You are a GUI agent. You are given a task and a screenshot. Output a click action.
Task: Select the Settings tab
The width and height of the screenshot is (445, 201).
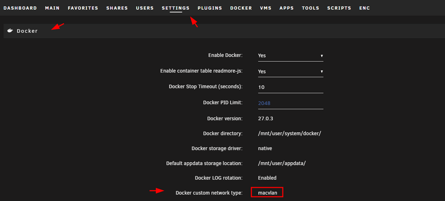(x=176, y=8)
